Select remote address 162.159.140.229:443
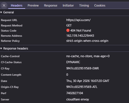Viewport: 129px width, 103px height. [x=80, y=36]
